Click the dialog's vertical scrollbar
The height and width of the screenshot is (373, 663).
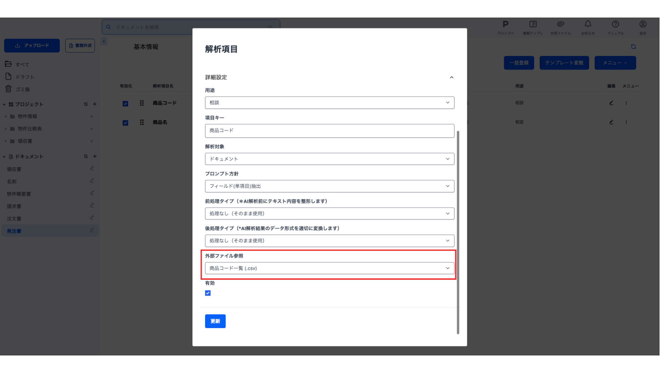click(x=458, y=231)
